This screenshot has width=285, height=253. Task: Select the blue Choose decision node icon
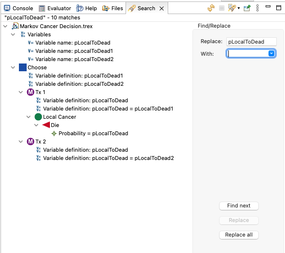tap(23, 67)
